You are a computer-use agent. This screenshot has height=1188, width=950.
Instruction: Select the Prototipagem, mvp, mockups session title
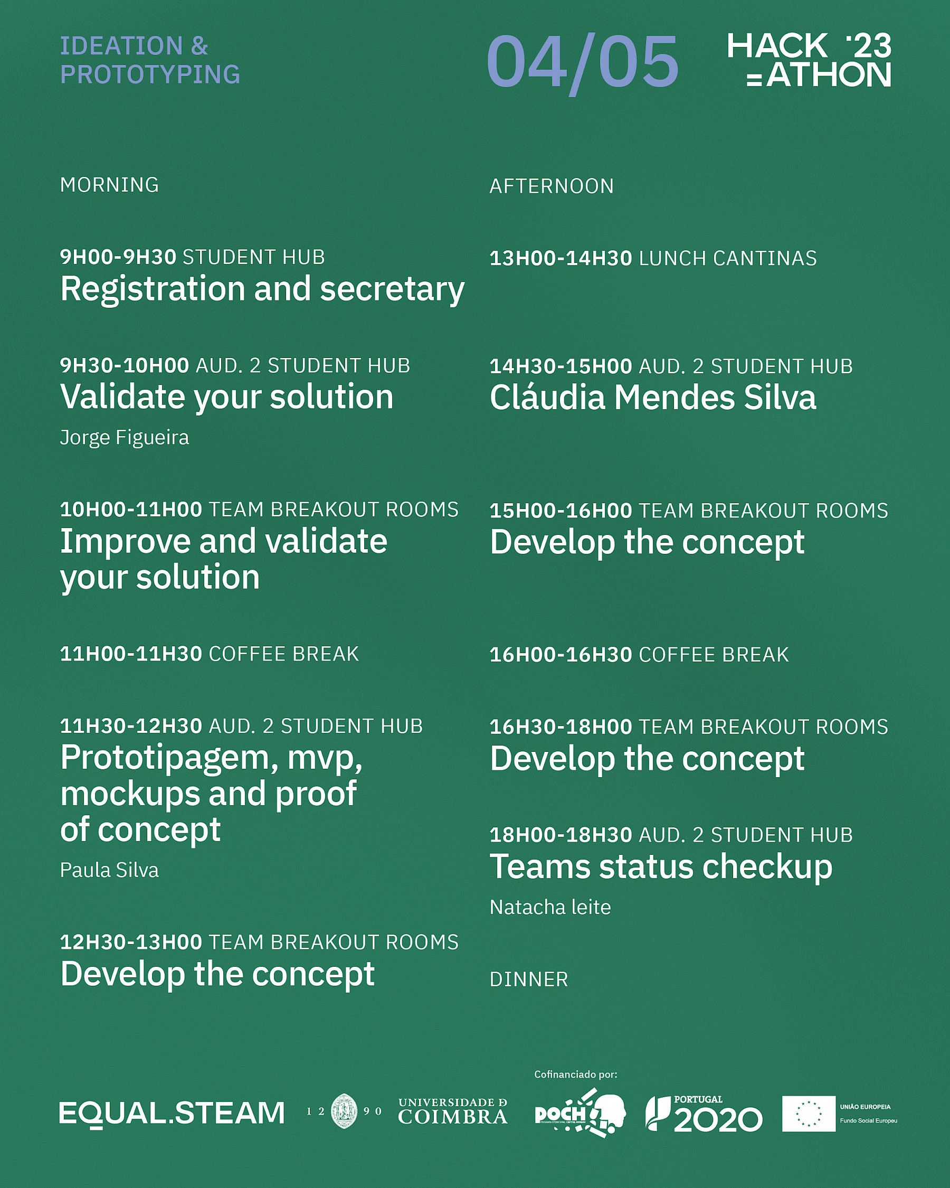pos(211,793)
